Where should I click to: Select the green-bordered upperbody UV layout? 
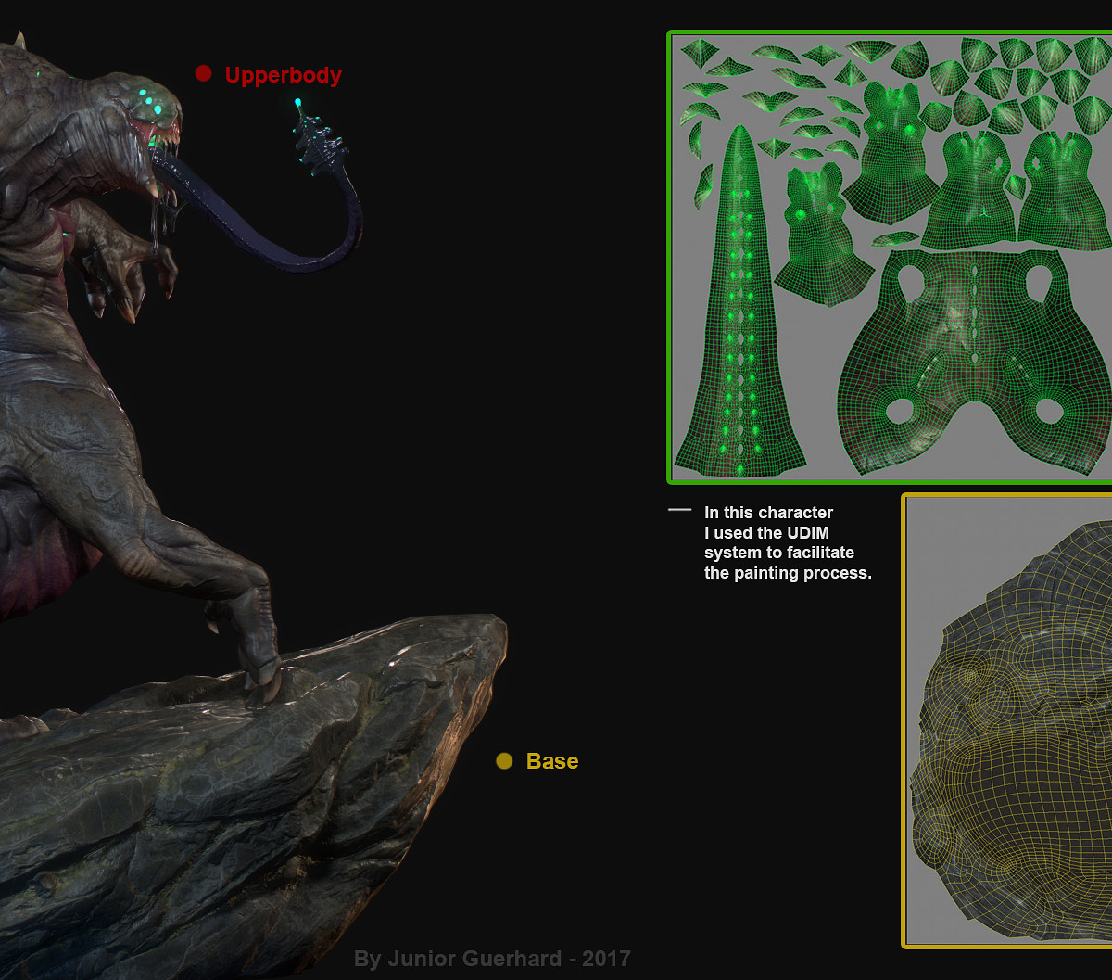click(x=890, y=257)
